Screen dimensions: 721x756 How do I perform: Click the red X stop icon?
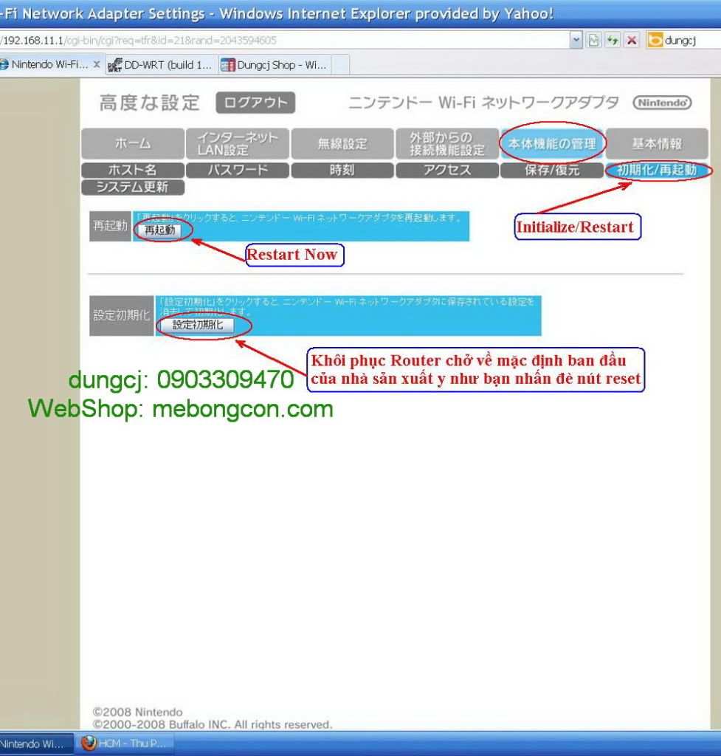coord(631,41)
